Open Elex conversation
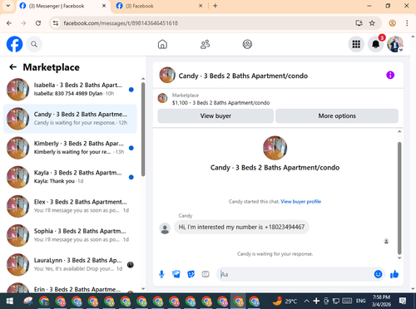The height and width of the screenshot is (309, 416). click(70, 206)
